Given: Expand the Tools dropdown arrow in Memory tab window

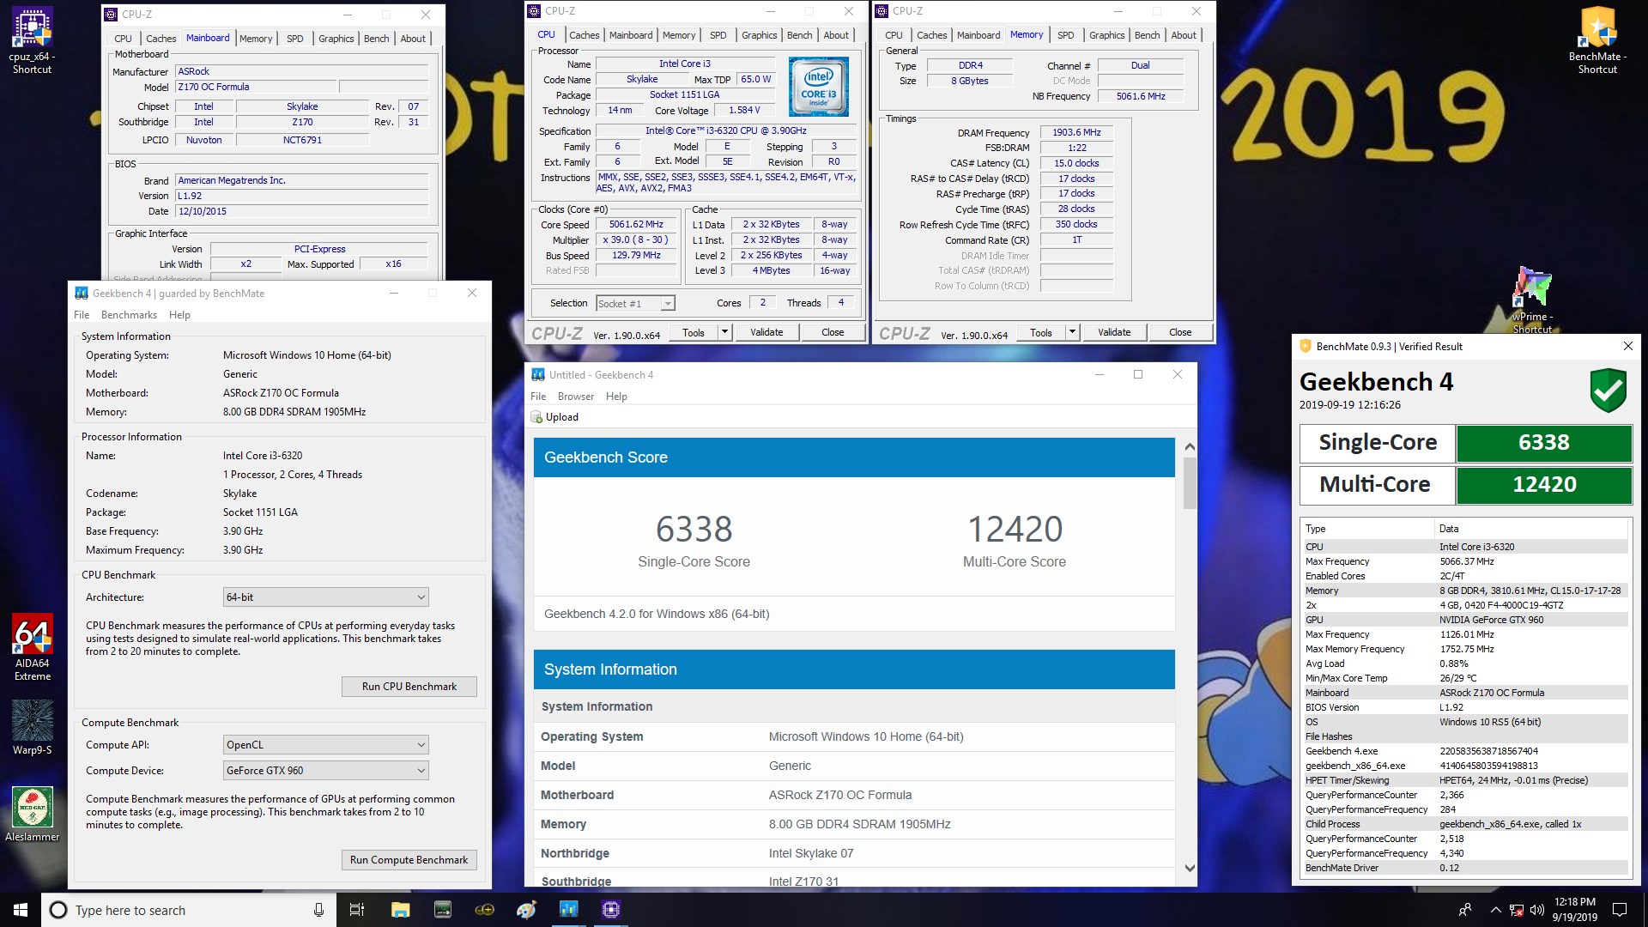Looking at the screenshot, I should pyautogui.click(x=1072, y=332).
